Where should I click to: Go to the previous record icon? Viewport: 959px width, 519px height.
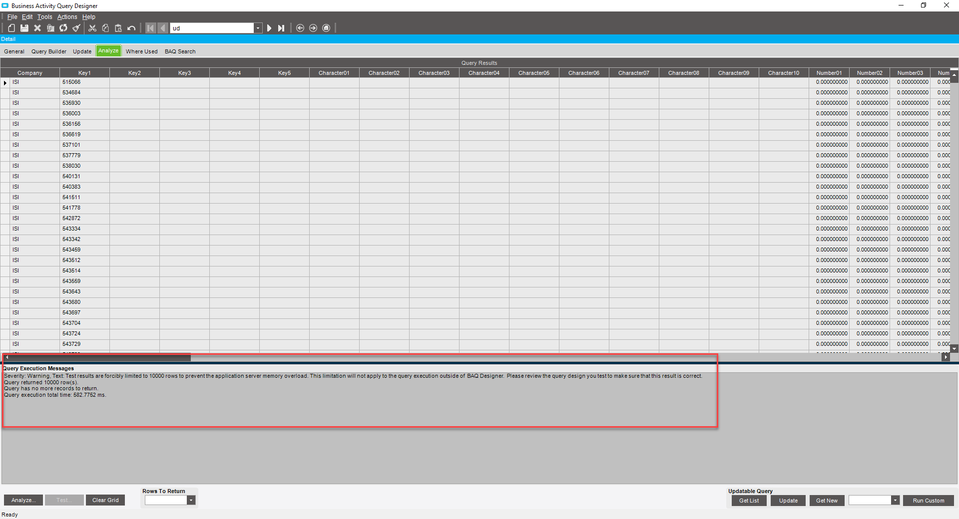pyautogui.click(x=163, y=28)
